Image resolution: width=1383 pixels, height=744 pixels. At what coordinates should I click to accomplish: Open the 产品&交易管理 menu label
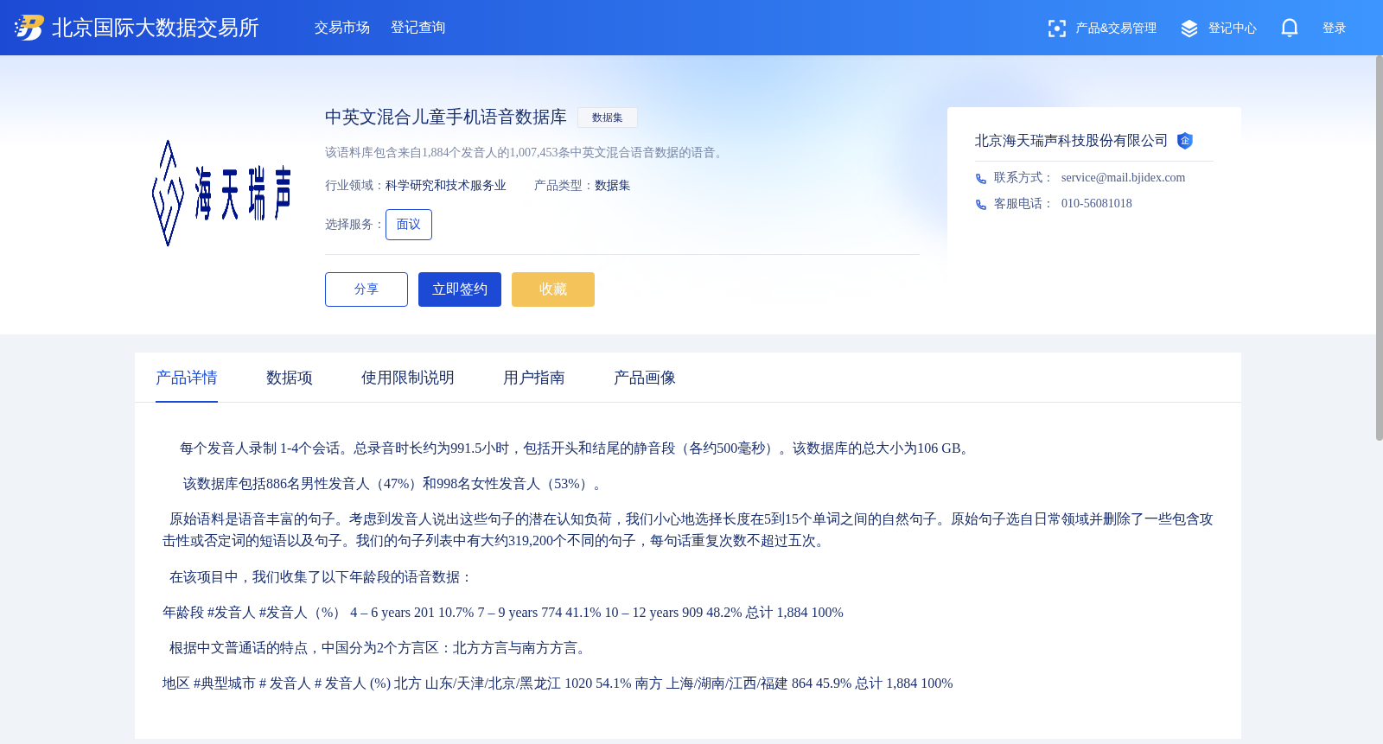[1116, 29]
